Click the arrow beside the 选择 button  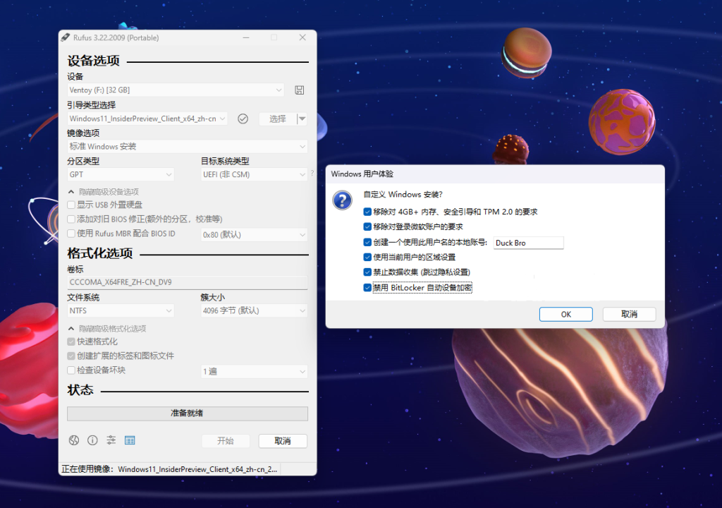[x=302, y=119]
